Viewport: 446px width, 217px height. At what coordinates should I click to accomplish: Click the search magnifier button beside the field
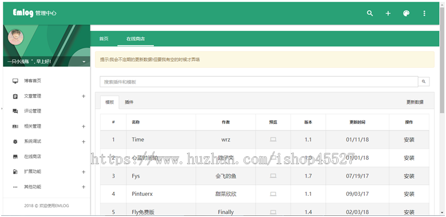tap(424, 82)
